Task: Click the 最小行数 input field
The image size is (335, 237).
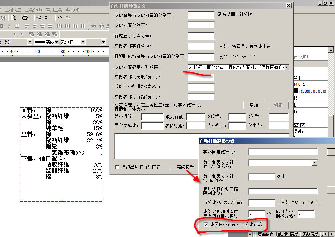Action: tap(152, 117)
